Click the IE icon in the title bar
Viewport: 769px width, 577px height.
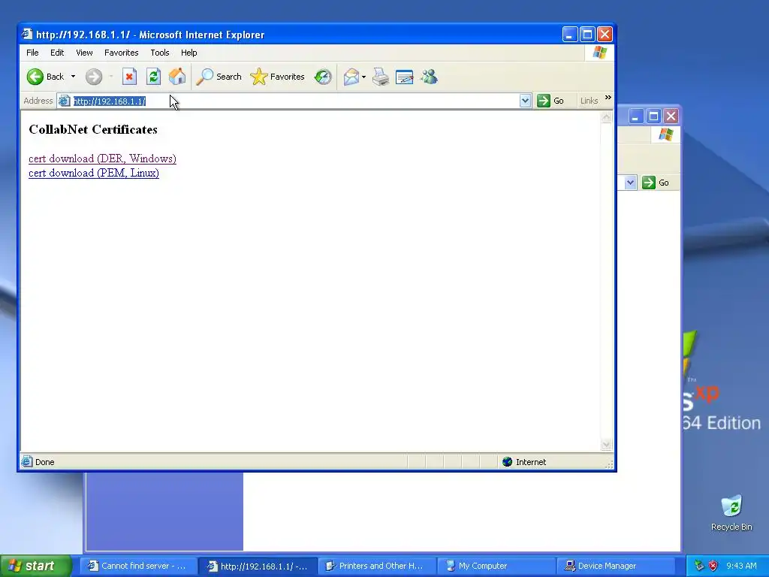click(x=27, y=35)
